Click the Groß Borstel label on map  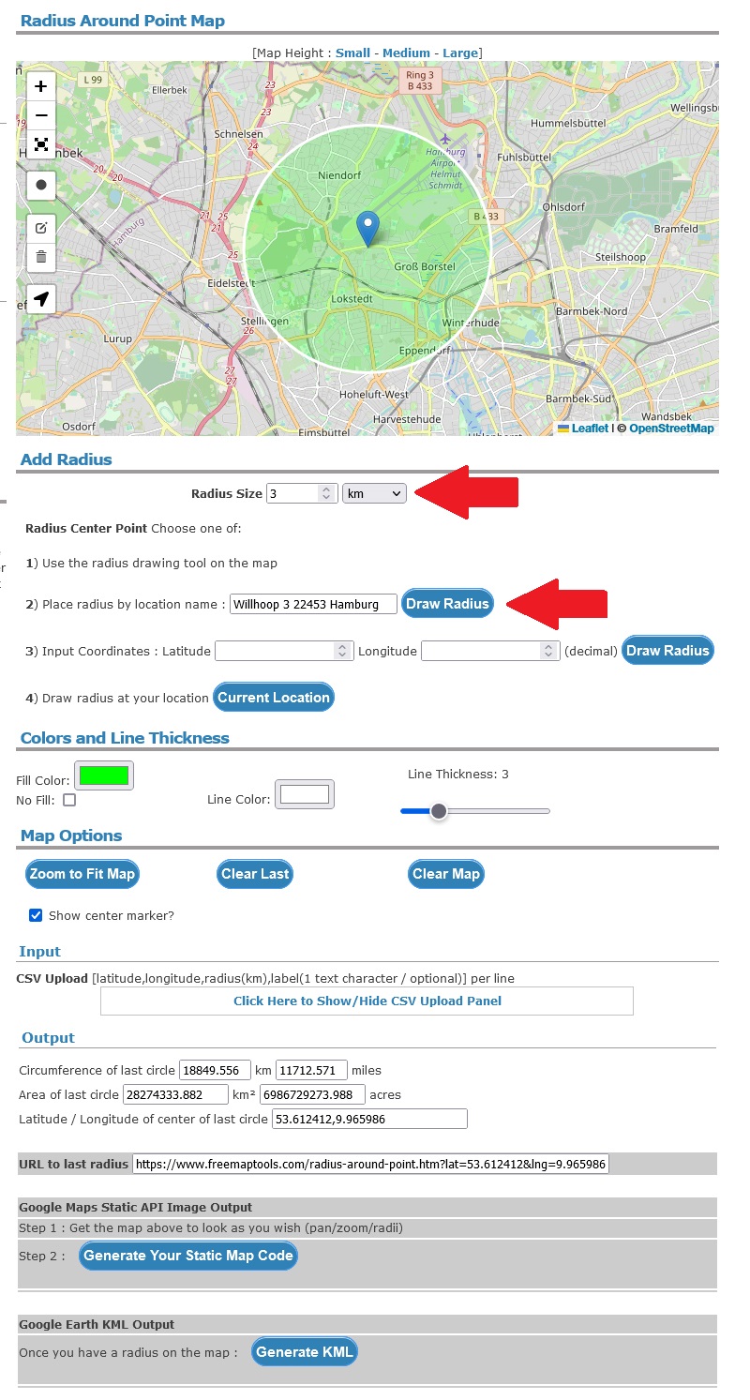[x=424, y=267]
